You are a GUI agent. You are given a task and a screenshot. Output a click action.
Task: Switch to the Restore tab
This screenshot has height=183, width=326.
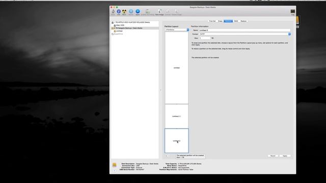click(x=243, y=21)
